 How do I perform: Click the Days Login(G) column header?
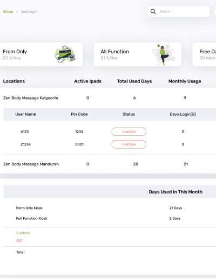[183, 114]
